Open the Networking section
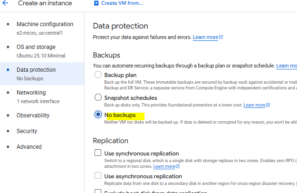The width and height of the screenshot is (297, 193). click(x=31, y=93)
